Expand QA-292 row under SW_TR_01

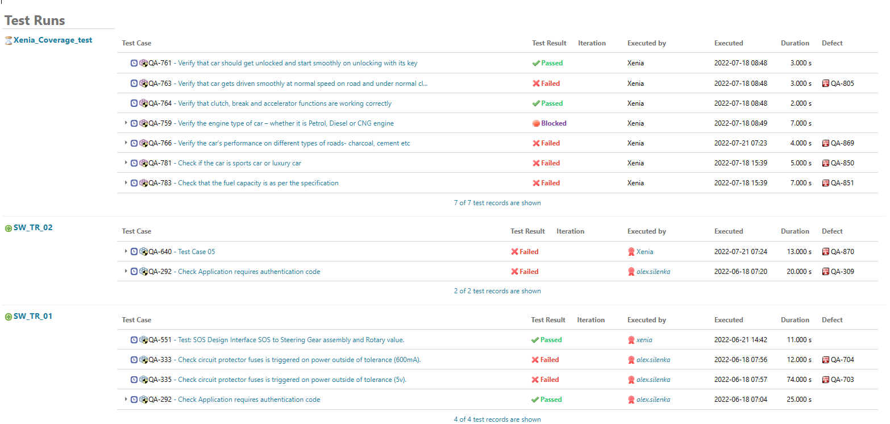click(126, 399)
